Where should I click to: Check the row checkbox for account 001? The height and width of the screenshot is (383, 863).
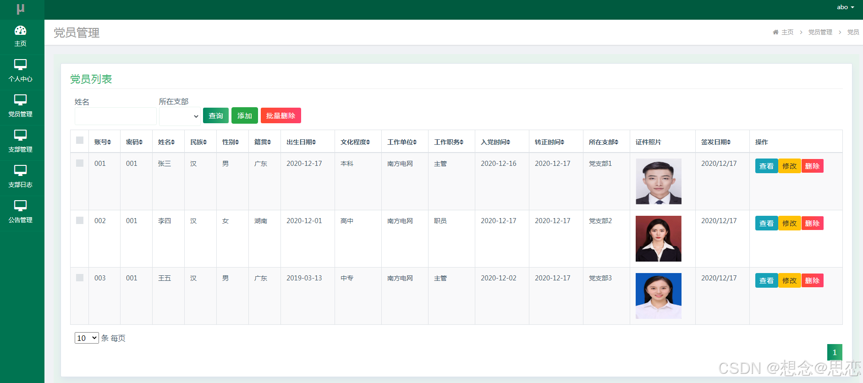pos(80,163)
